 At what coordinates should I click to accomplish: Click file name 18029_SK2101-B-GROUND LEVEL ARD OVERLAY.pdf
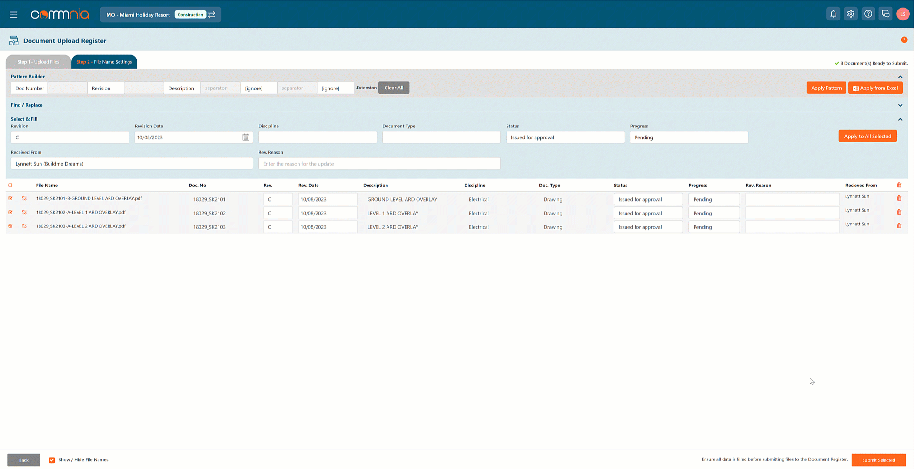coord(89,198)
